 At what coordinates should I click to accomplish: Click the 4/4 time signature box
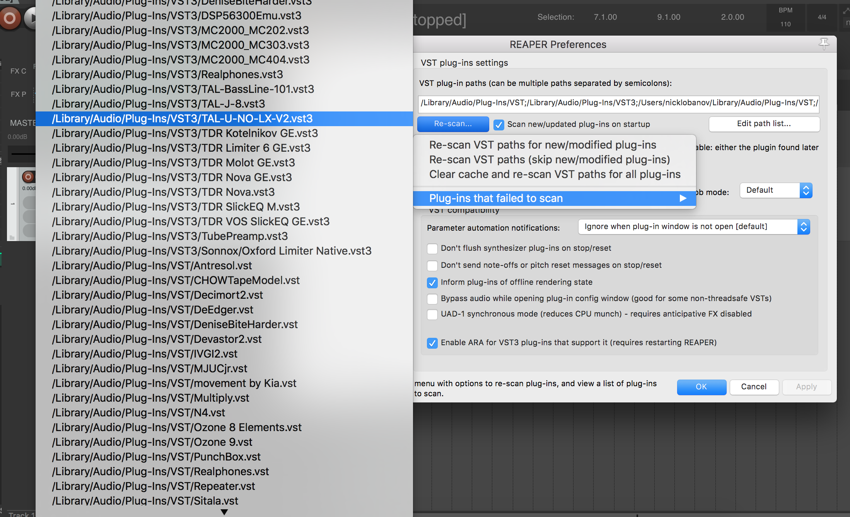coord(822,17)
